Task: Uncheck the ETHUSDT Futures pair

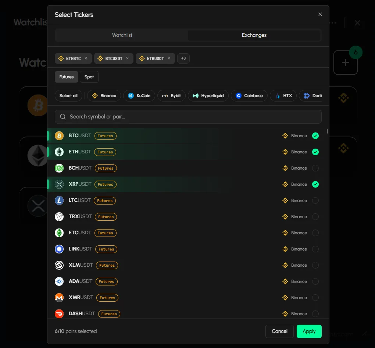Action: pyautogui.click(x=315, y=152)
